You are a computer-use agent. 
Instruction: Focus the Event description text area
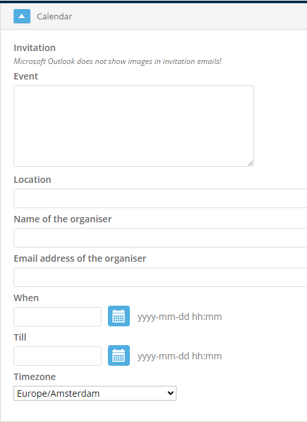point(134,126)
